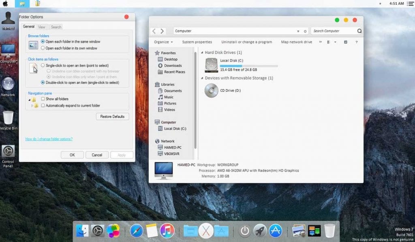Screen dimensions: 415x242
Task: Focus the Search Computer field
Action: tap(334, 31)
